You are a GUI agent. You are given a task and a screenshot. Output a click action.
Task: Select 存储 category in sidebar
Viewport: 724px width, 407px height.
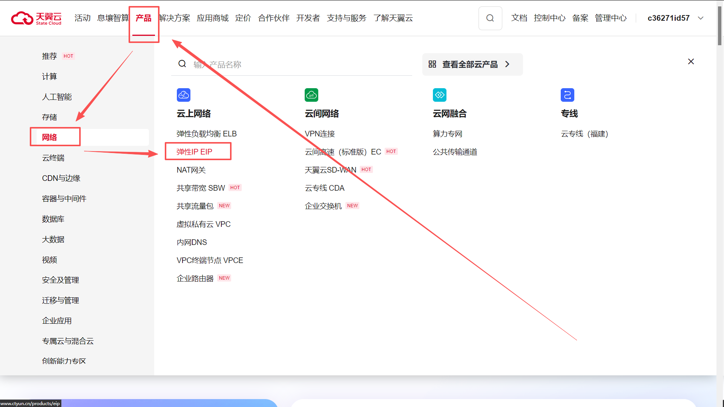click(49, 117)
